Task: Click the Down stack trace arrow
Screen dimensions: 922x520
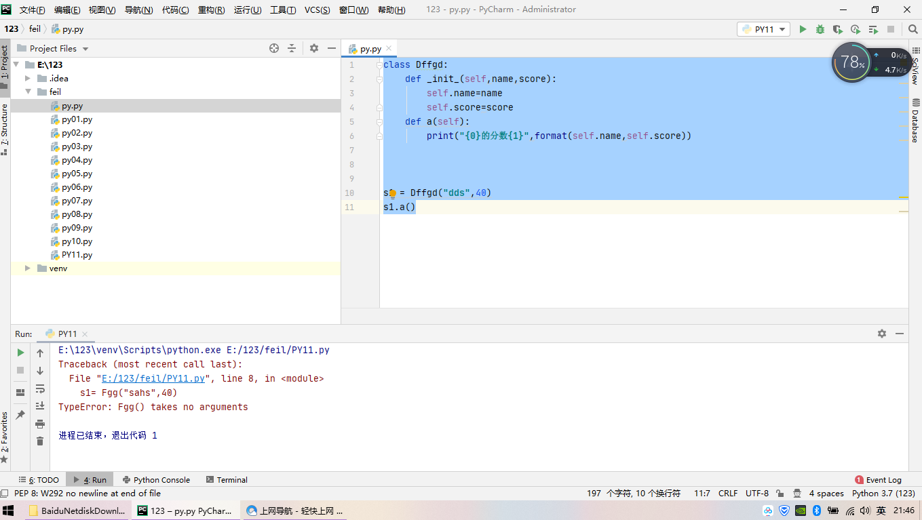Action: (x=40, y=371)
